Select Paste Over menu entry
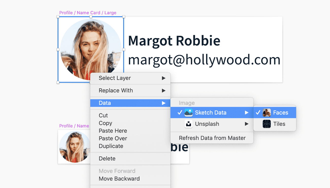330x188 pixels. pyautogui.click(x=113, y=138)
